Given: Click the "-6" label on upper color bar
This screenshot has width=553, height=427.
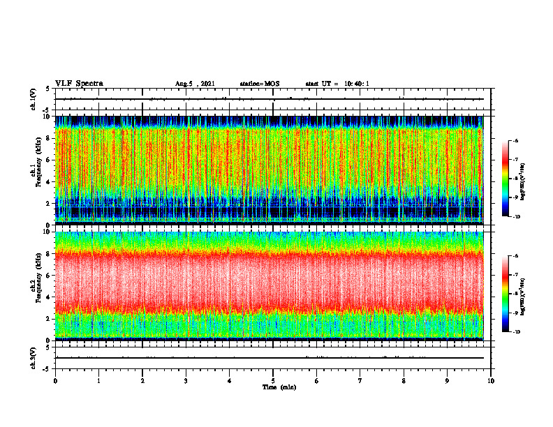Looking at the screenshot, I should [515, 140].
